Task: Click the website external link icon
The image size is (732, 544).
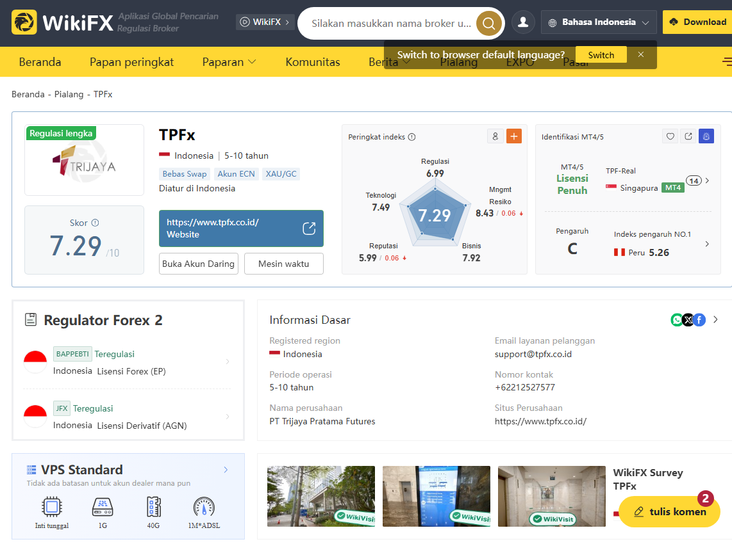Action: [x=309, y=228]
